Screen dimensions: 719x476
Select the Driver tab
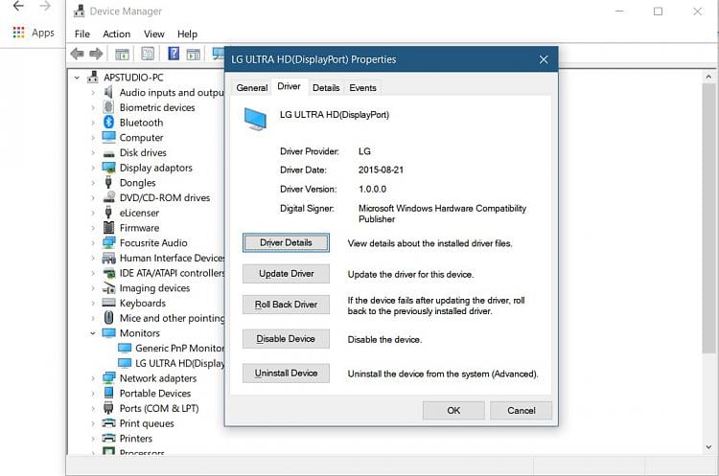pos(289,86)
